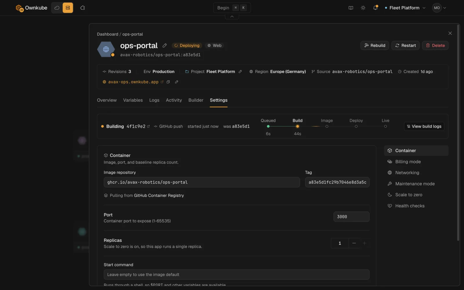Click the Tag input field
The image size is (464, 290).
click(337, 182)
